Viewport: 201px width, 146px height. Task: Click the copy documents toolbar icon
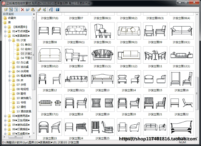coord(28,10)
